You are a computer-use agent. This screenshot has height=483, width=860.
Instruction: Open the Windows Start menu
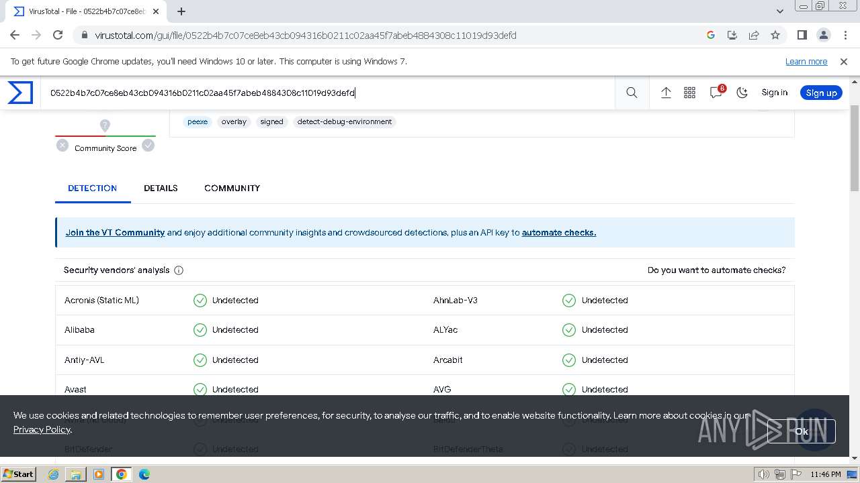(x=18, y=474)
